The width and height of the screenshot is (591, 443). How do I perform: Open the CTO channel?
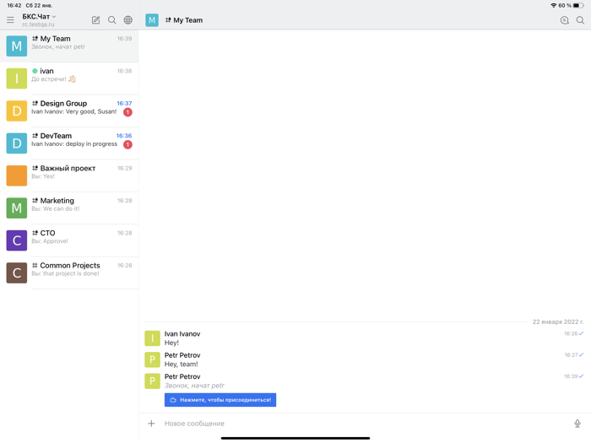69,240
